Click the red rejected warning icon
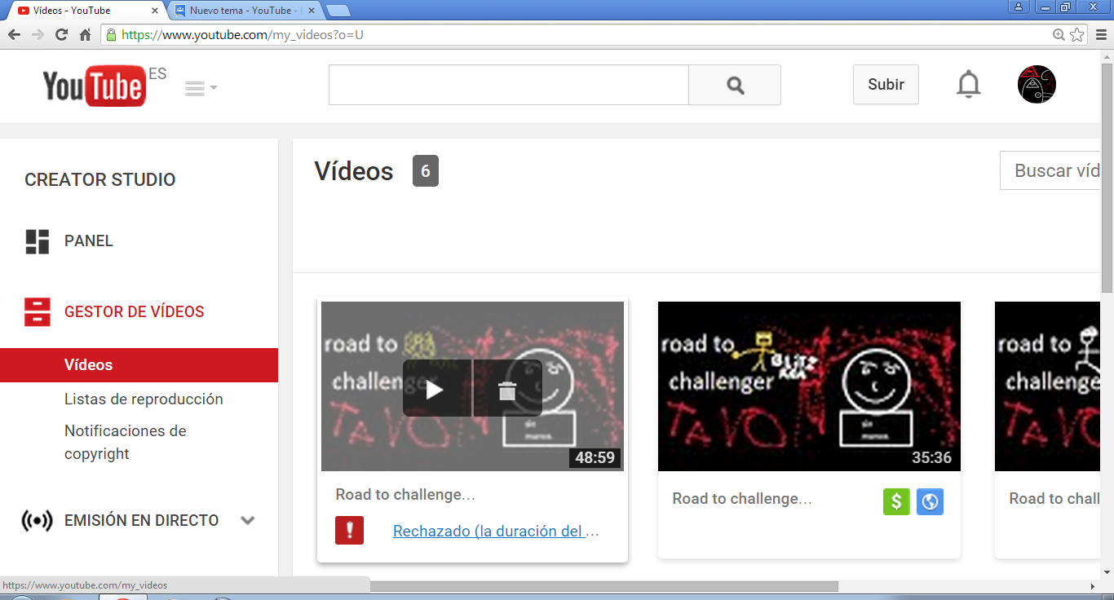 pos(349,531)
